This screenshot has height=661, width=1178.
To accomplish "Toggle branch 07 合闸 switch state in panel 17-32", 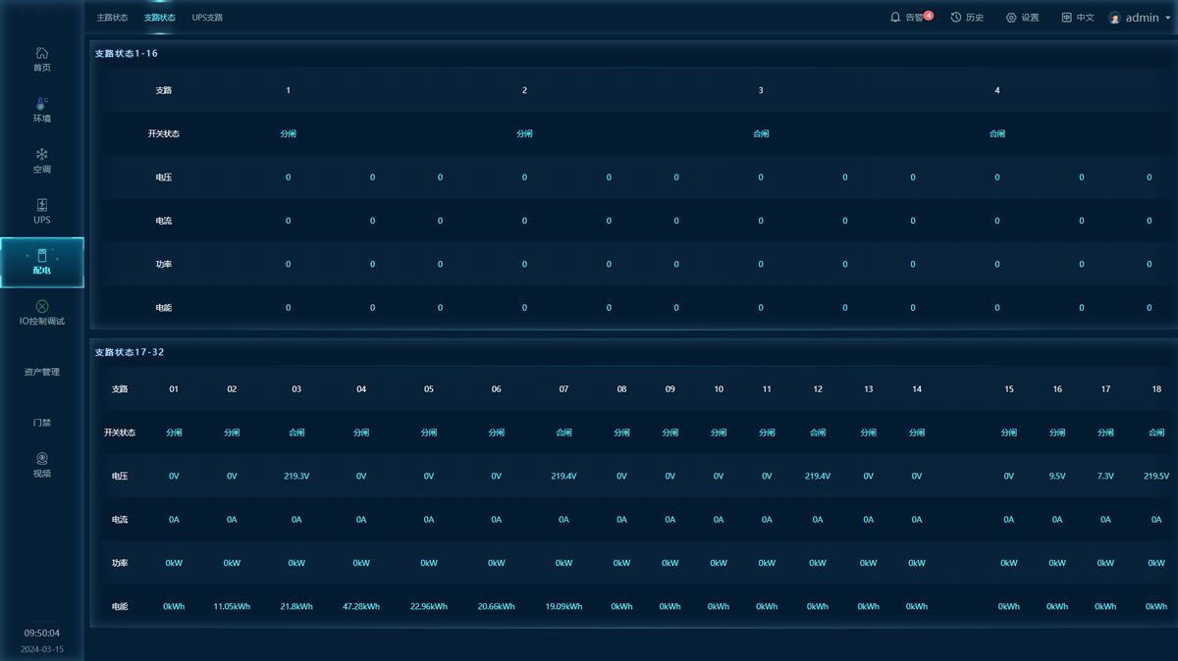I will (563, 432).
